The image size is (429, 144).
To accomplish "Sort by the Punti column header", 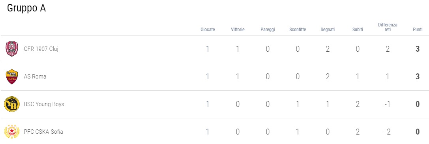I will tap(418, 30).
